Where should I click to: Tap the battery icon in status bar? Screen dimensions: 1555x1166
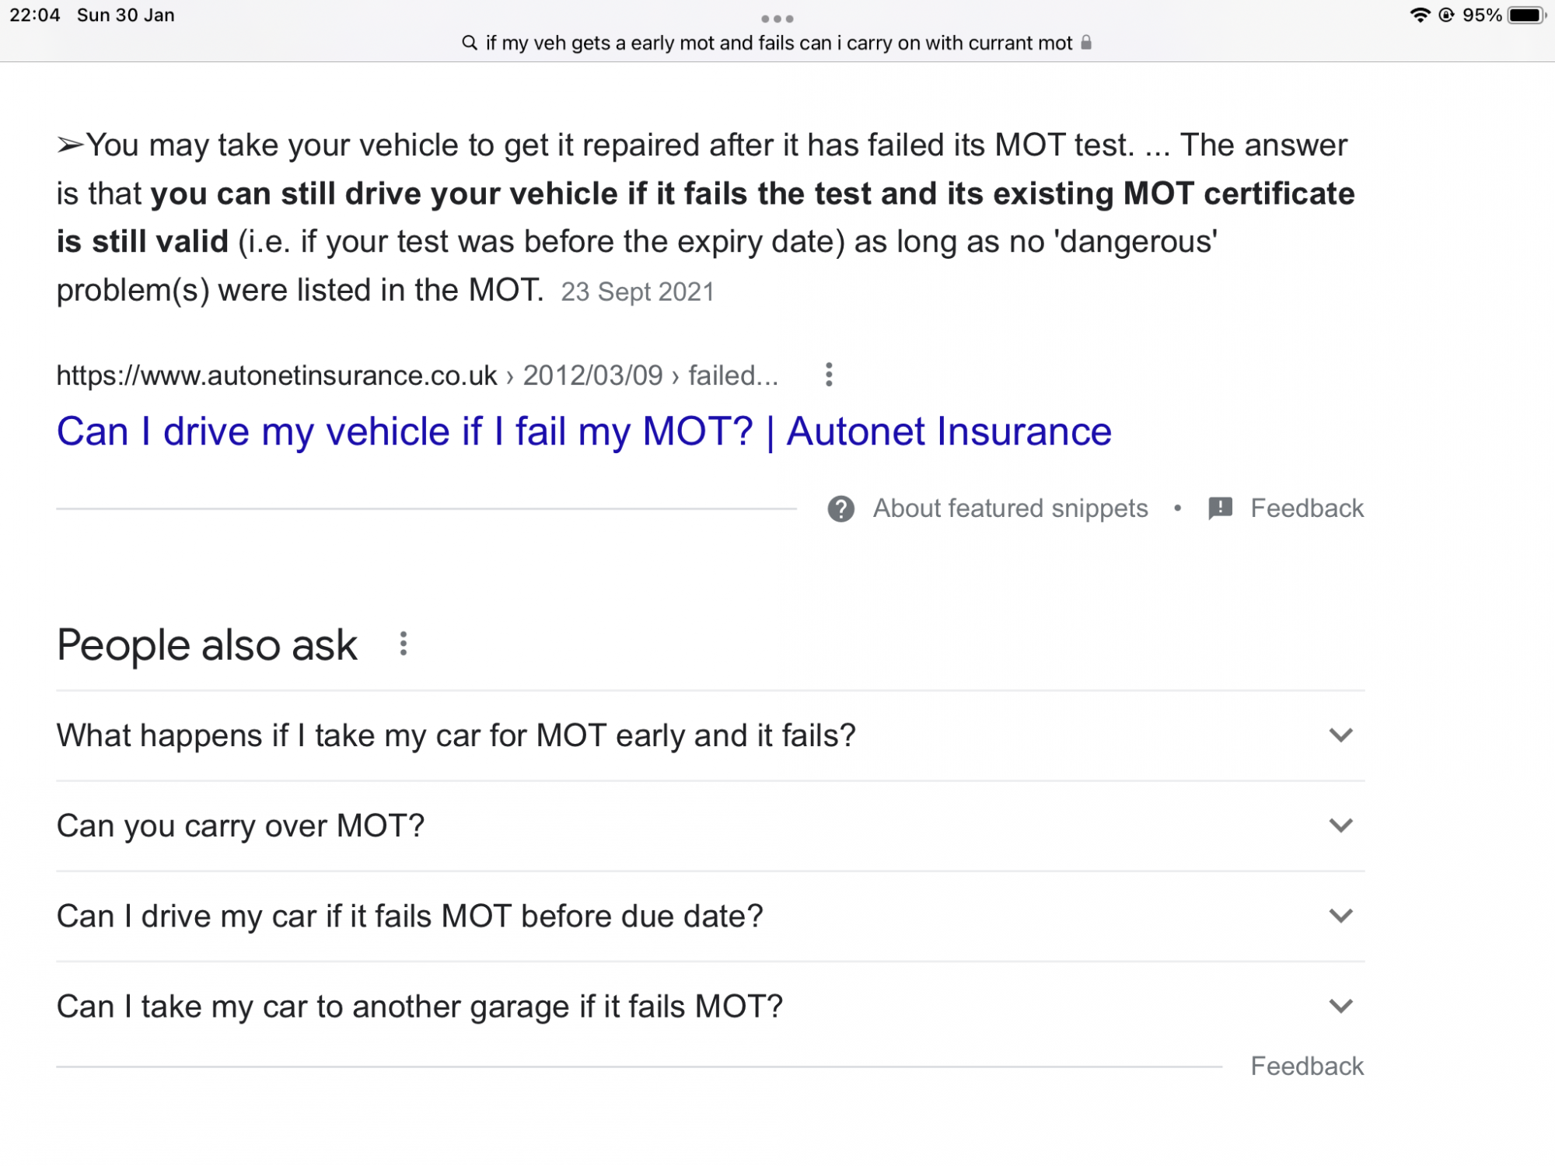point(1525,16)
